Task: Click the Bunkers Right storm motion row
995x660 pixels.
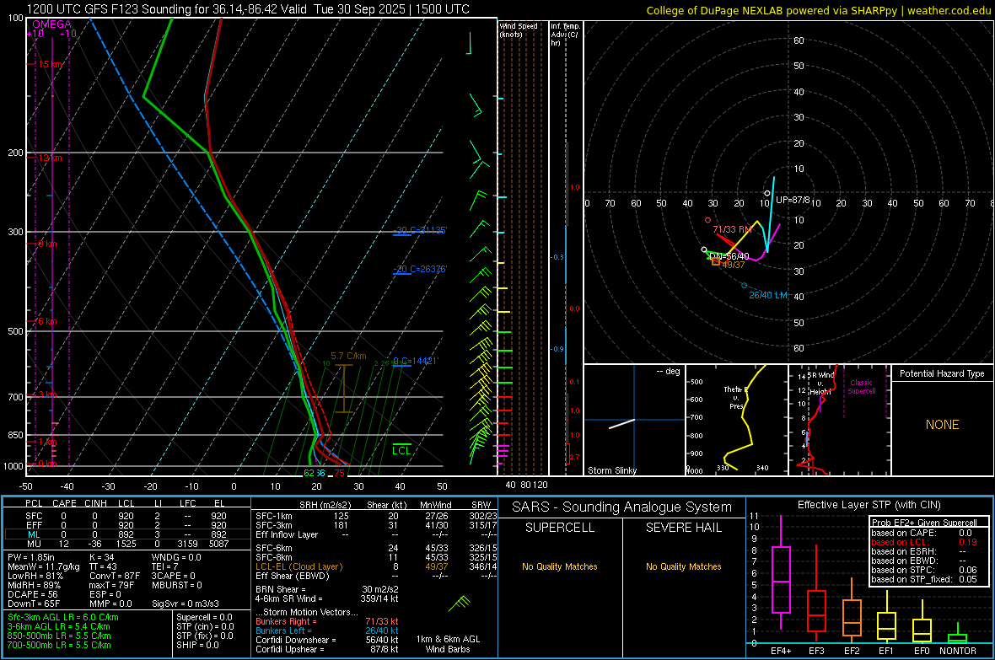Action: point(327,621)
